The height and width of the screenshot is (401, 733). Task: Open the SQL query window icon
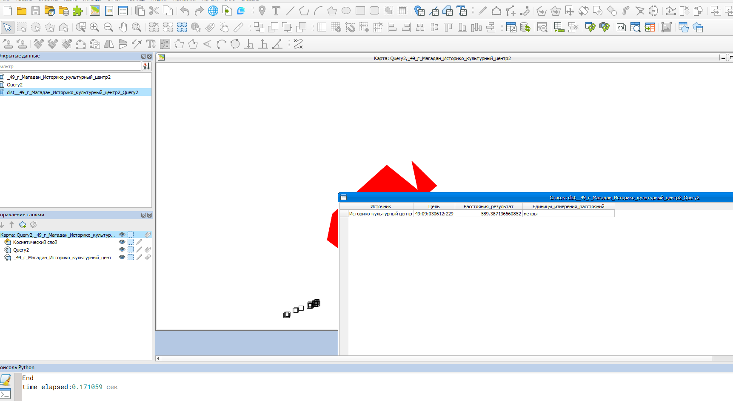pyautogui.click(x=621, y=28)
